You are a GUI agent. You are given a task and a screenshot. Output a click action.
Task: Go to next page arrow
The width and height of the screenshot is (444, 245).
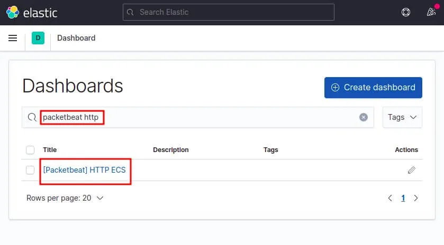(415, 198)
